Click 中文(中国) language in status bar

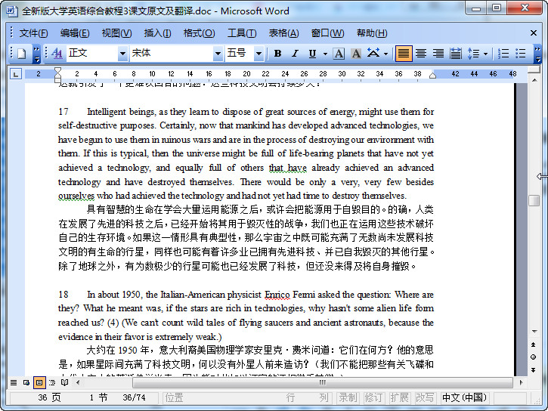(x=464, y=397)
